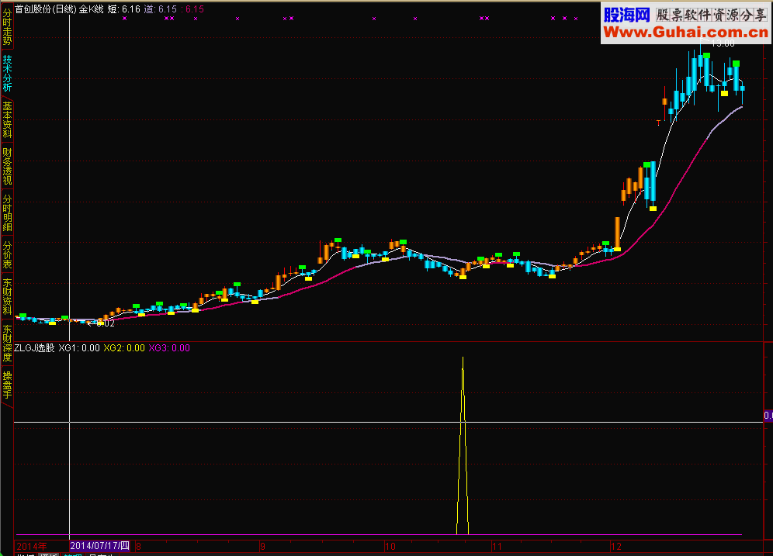The width and height of the screenshot is (773, 556).
Task: Open the Www.Guhai.com.cn link
Action: click(x=686, y=33)
